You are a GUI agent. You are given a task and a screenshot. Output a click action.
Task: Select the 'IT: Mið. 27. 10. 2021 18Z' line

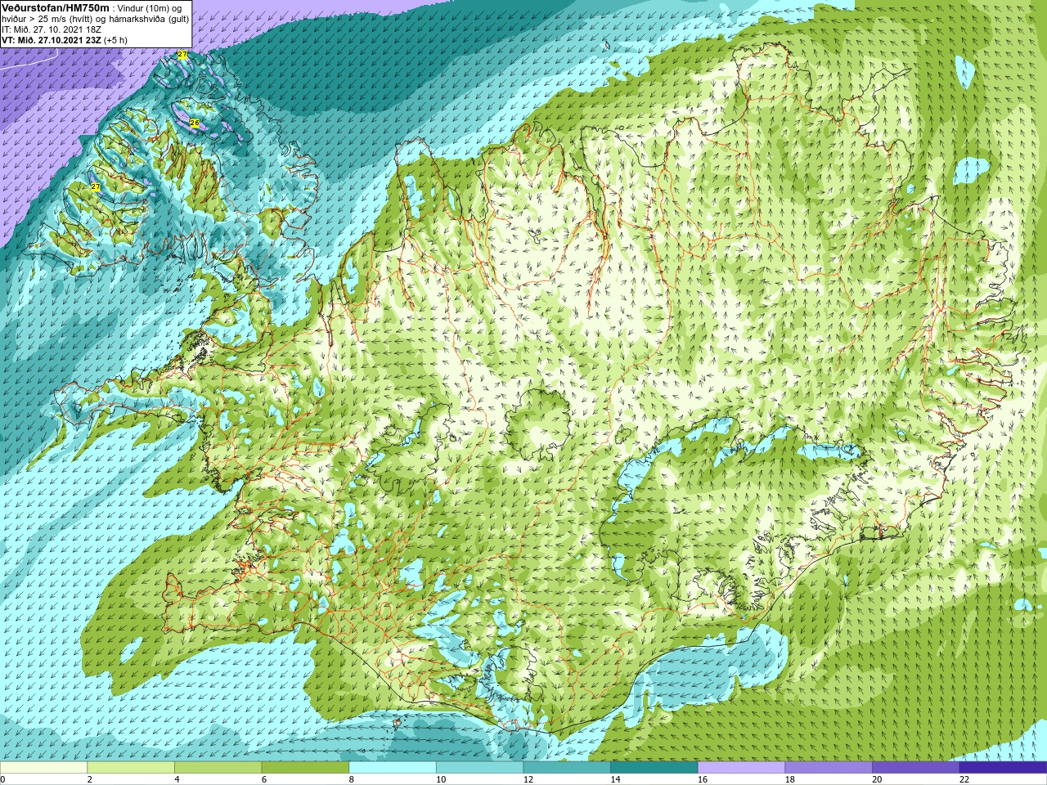point(52,29)
